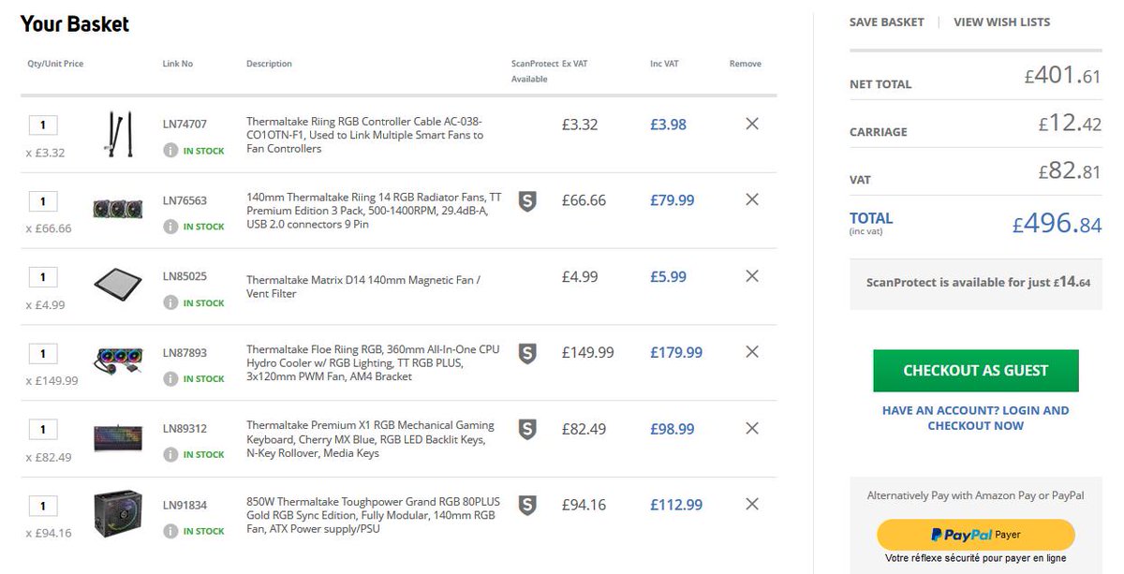This screenshot has width=1124, height=574.
Task: Remove the Matrix D14 Magnetic Fan Filter item
Action: point(751,276)
